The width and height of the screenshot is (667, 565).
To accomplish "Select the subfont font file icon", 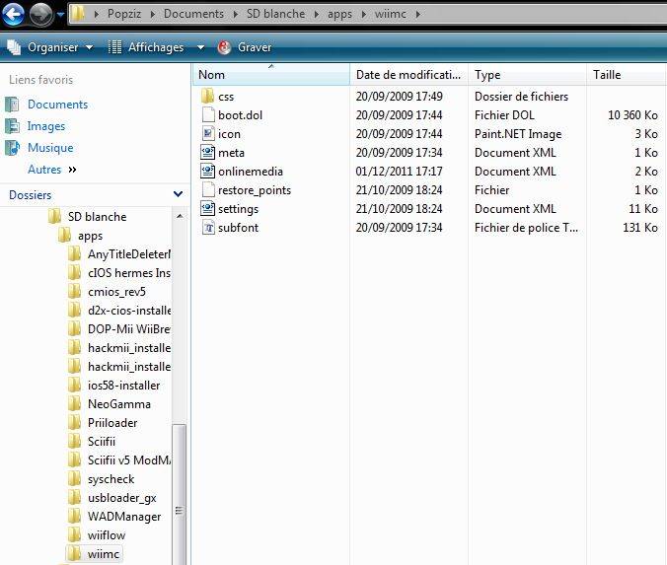I will tap(207, 228).
